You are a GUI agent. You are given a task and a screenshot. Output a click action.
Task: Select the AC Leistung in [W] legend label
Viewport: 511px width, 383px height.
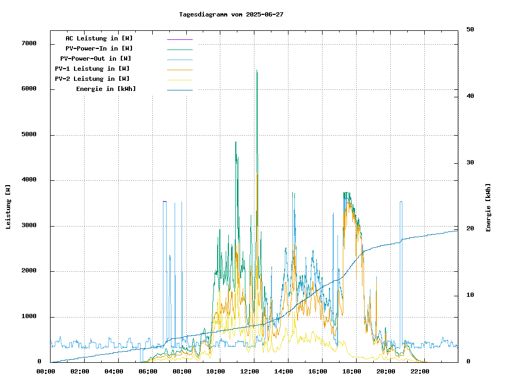coord(99,38)
